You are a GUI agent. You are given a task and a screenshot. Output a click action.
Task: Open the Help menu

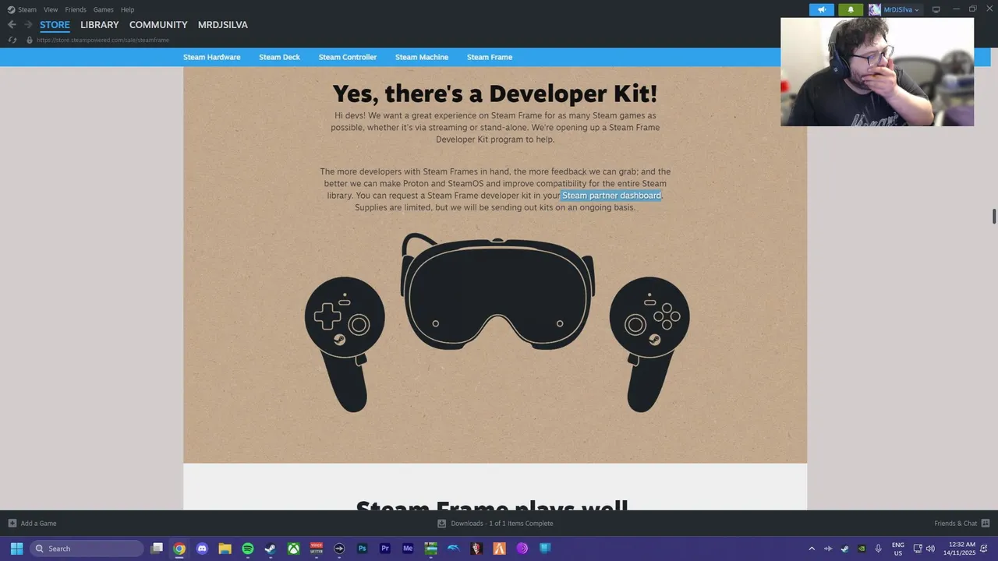pos(127,9)
